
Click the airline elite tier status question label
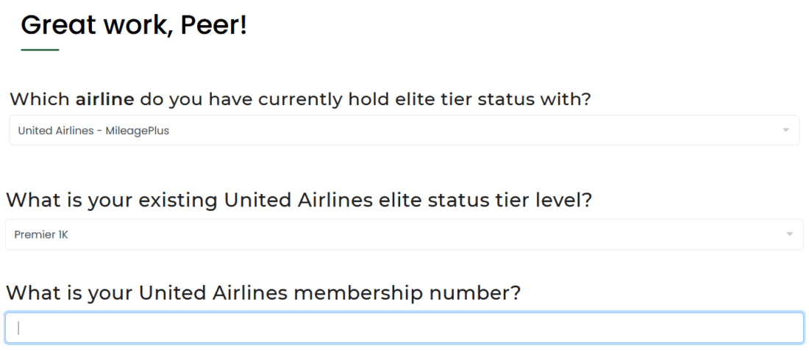click(x=300, y=99)
